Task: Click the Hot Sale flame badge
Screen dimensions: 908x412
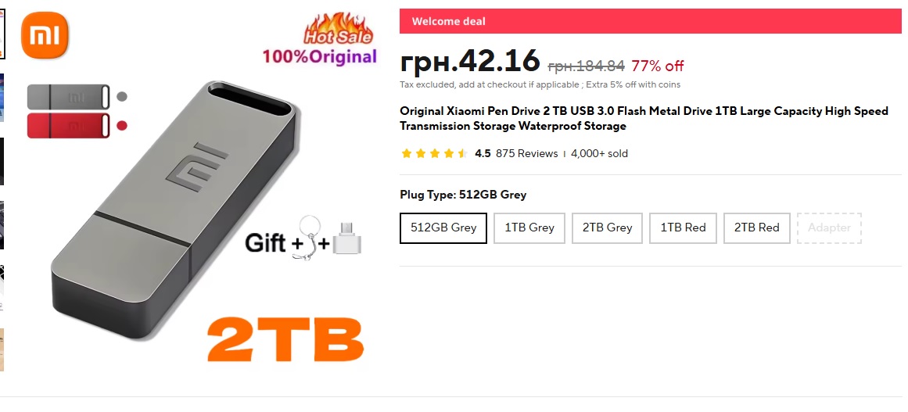Action: [339, 29]
